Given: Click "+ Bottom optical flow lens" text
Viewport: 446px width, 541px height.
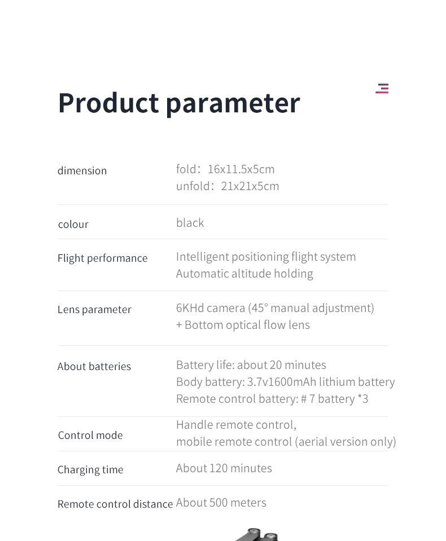Looking at the screenshot, I should coord(243,325).
